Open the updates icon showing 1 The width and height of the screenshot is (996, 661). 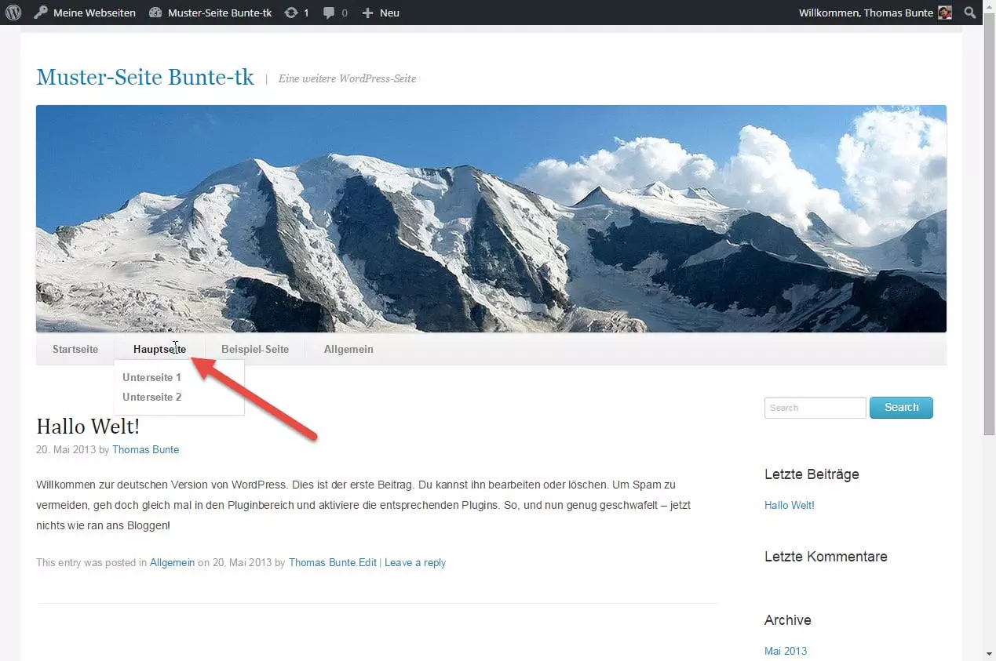tap(291, 13)
